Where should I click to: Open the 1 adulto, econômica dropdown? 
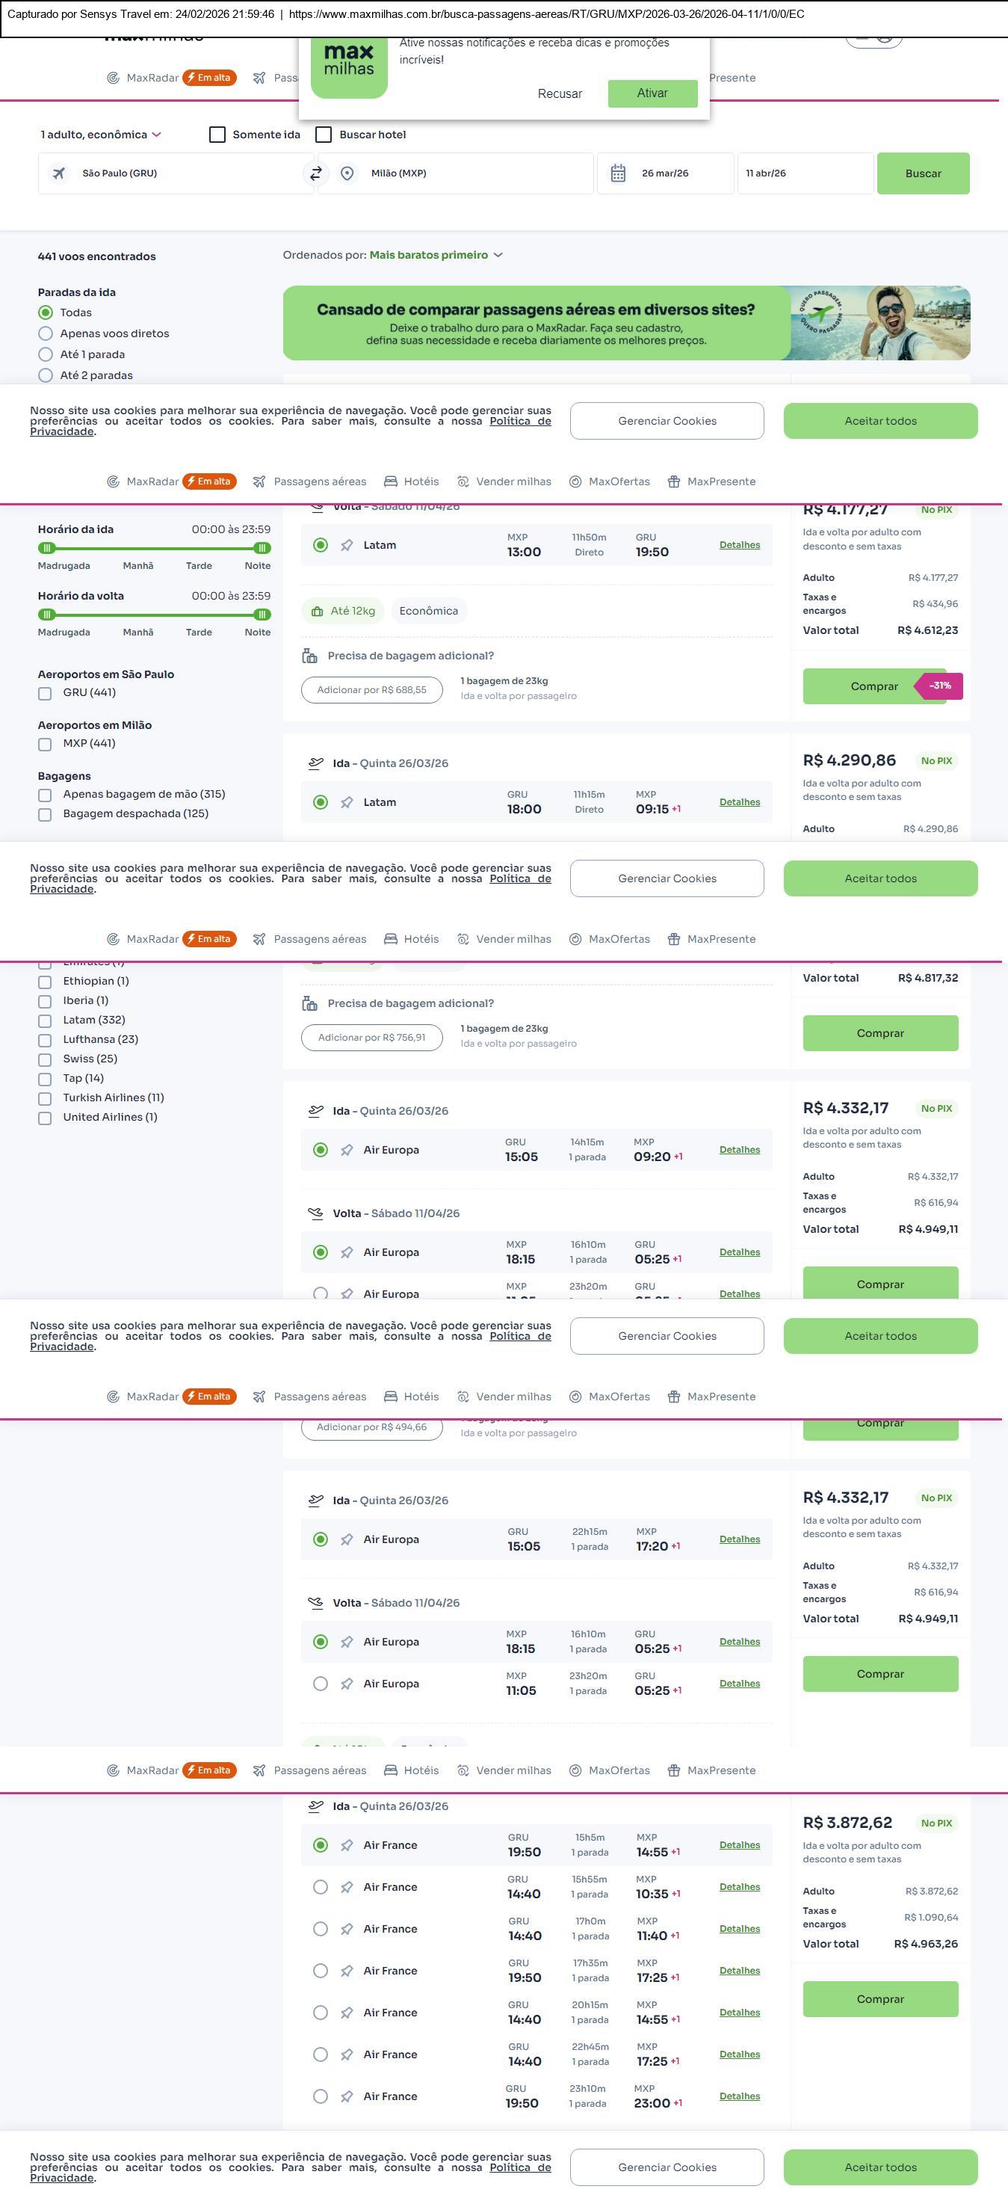[101, 135]
